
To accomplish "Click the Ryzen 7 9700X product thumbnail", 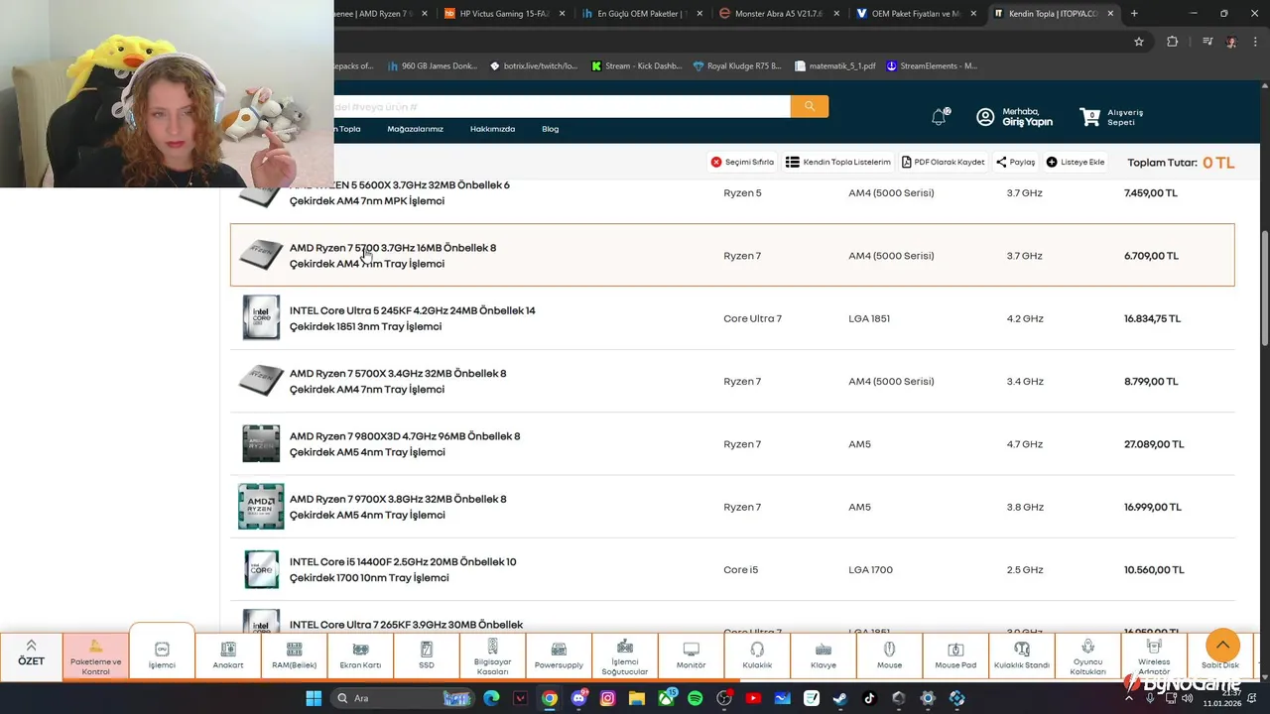I will (261, 507).
